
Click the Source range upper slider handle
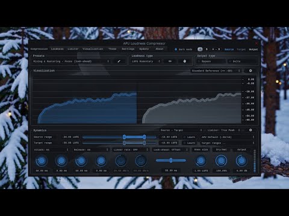pyautogui.click(x=144, y=137)
